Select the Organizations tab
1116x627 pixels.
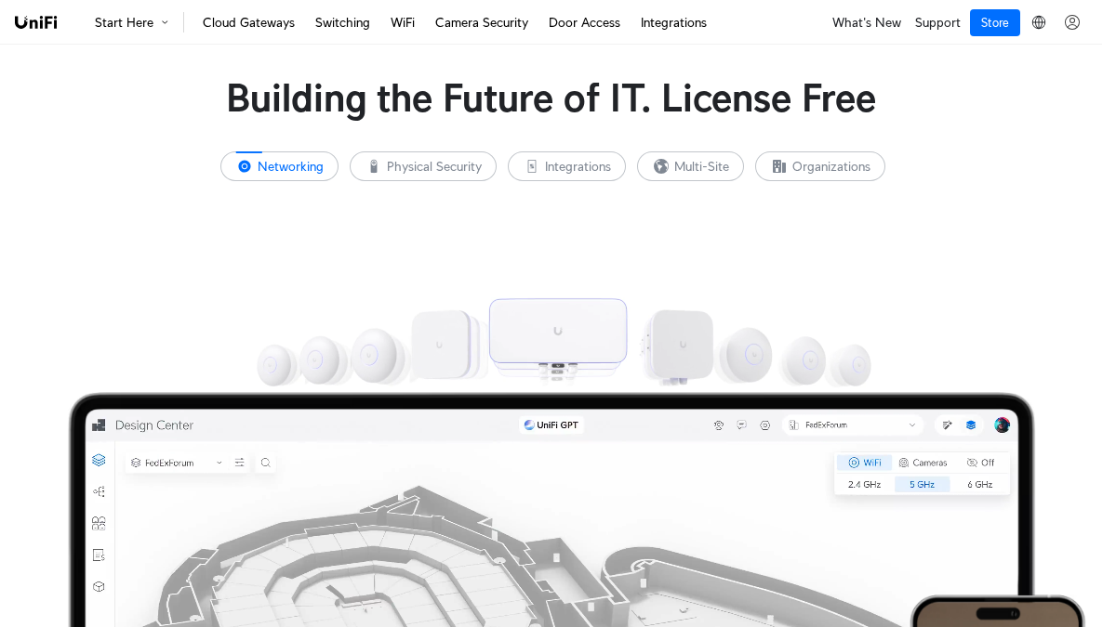point(820,166)
